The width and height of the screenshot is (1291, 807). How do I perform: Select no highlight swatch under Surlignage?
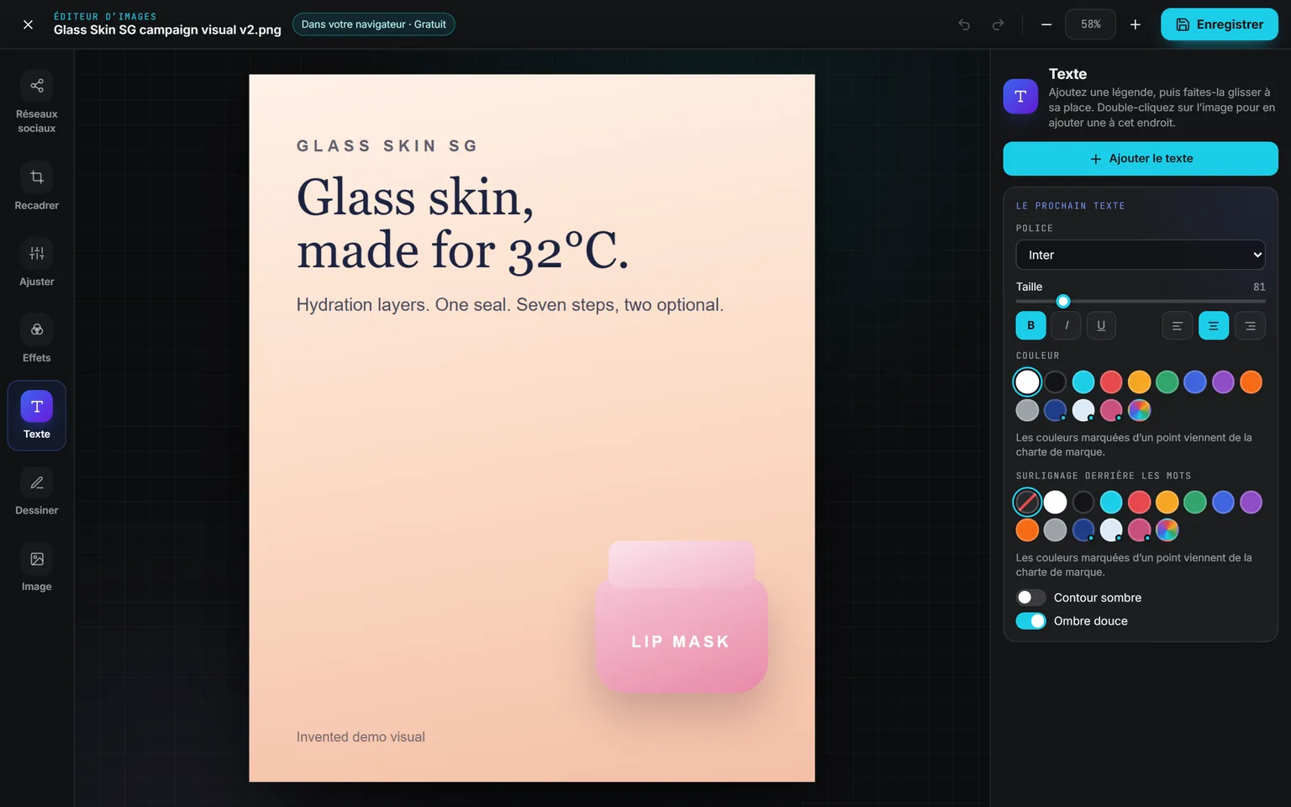[x=1027, y=502]
